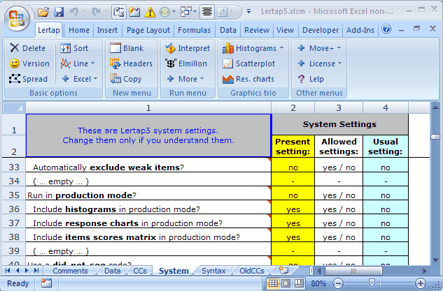Open file with the folder icon

coord(43,12)
